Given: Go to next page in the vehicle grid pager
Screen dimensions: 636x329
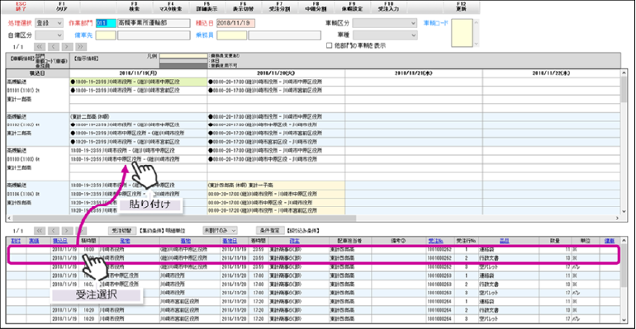Looking at the screenshot, I should pos(67,47).
